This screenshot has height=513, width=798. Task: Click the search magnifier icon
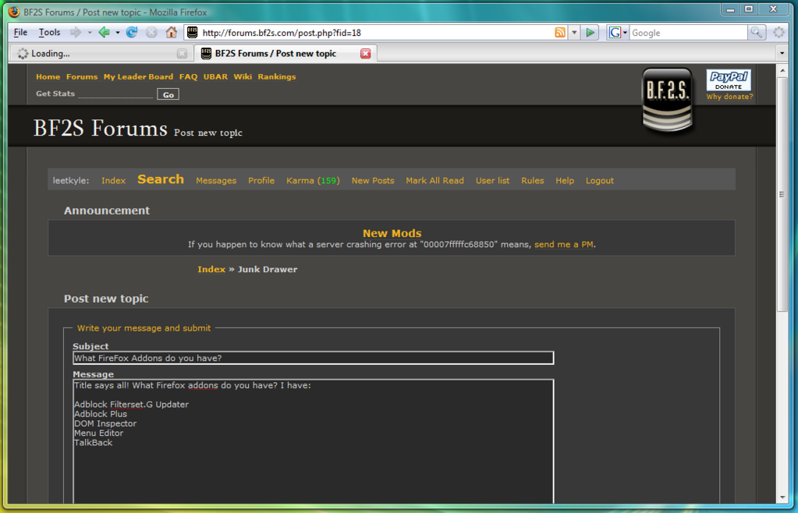757,33
